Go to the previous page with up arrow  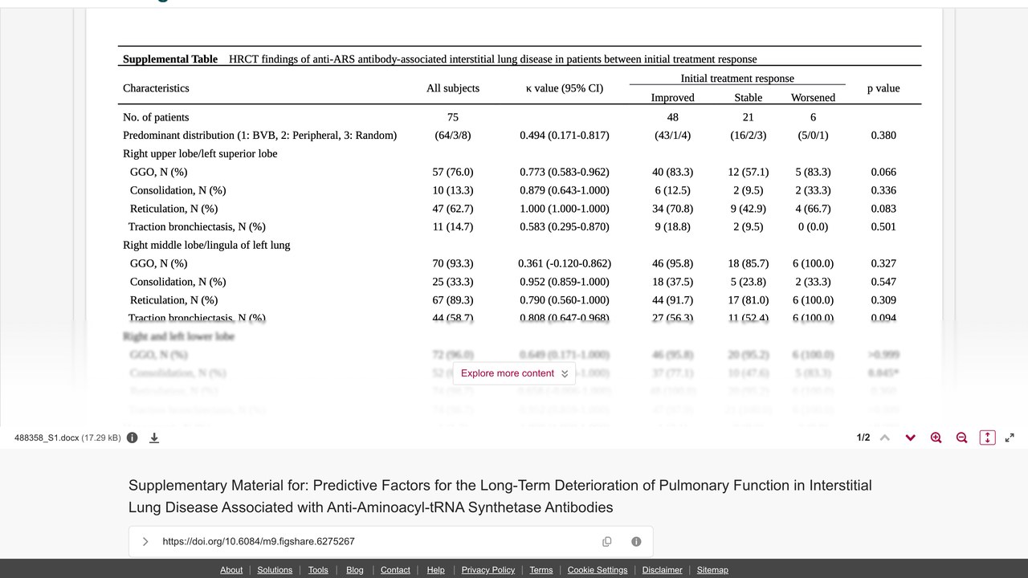(884, 438)
